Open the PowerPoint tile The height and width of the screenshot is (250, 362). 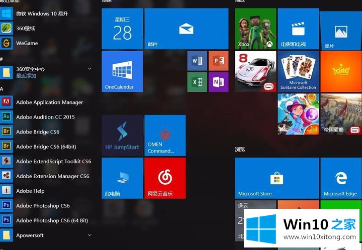point(218,61)
